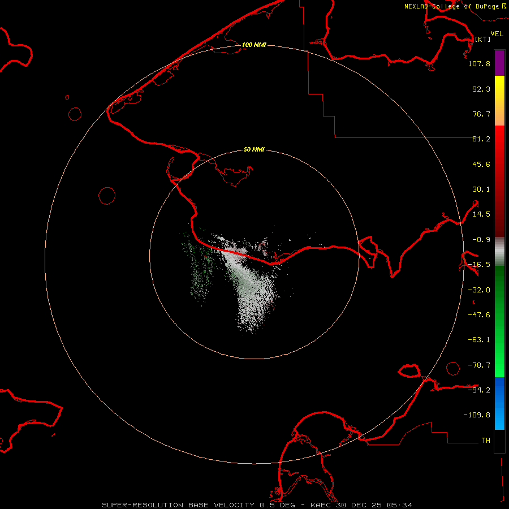The height and width of the screenshot is (509, 509).
Task: Click the 76.7 velocity scale value
Action: (x=481, y=114)
